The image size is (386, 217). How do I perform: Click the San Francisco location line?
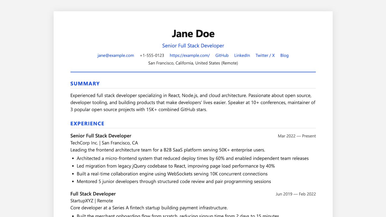click(x=193, y=63)
